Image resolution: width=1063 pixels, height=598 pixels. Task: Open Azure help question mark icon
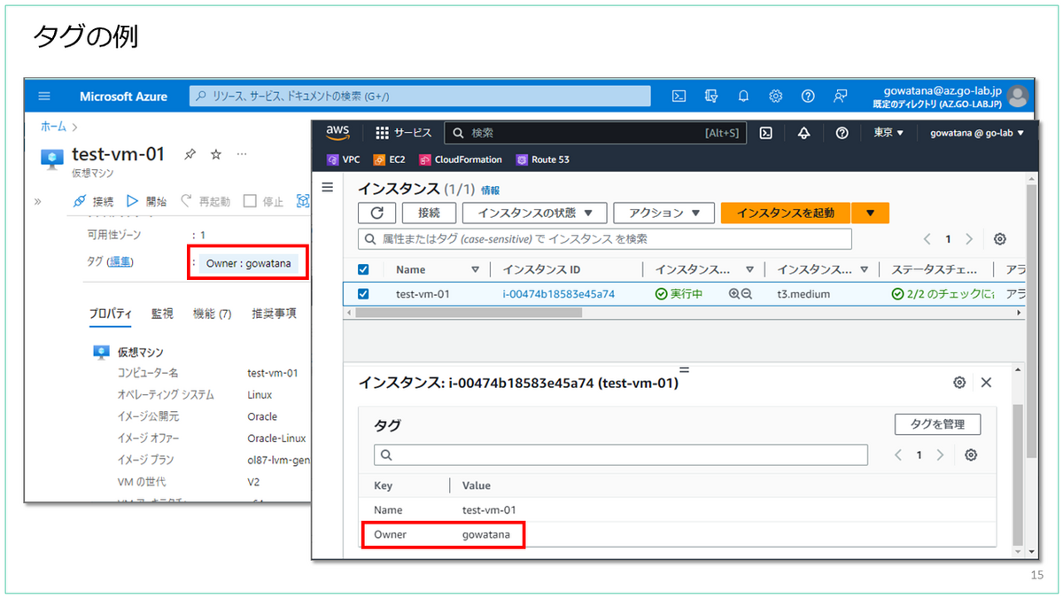click(x=808, y=96)
